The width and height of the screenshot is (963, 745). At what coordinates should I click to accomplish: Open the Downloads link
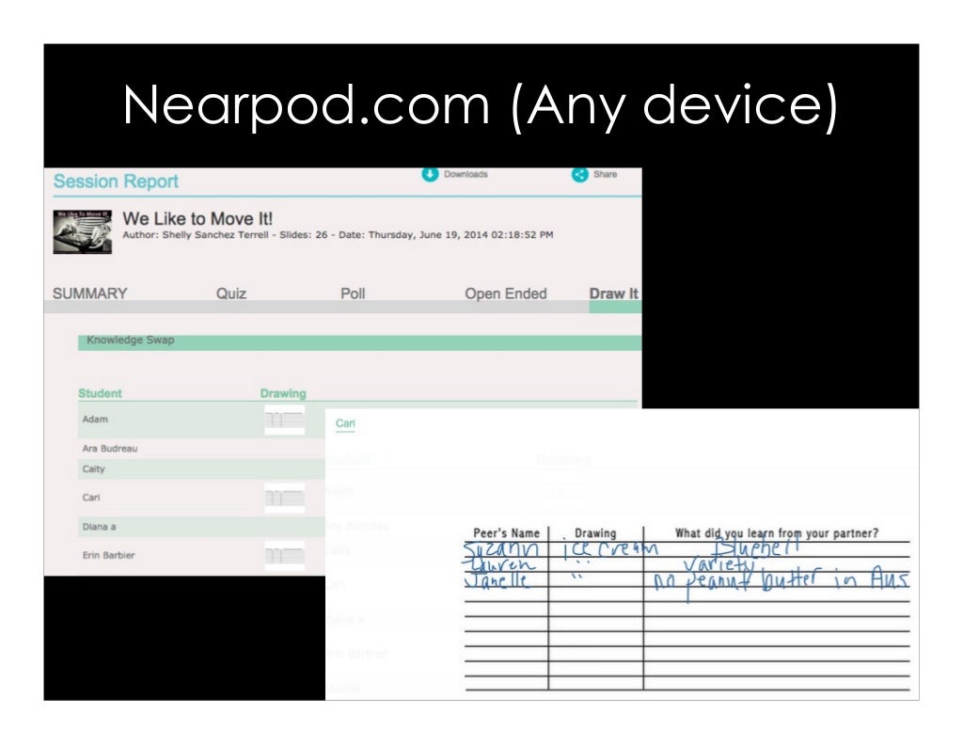tap(466, 174)
